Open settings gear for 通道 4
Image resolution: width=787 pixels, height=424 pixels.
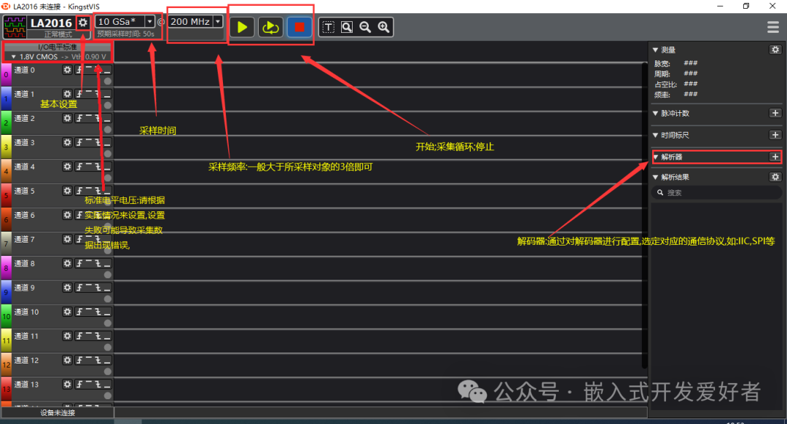(x=67, y=166)
